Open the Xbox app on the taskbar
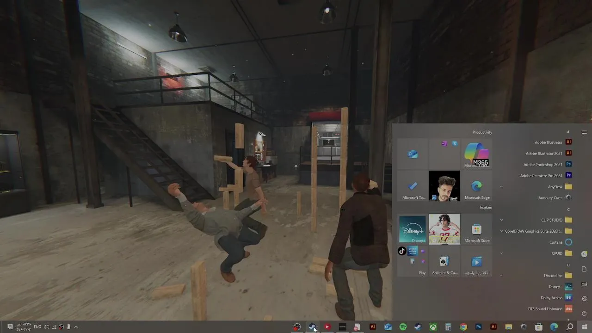The width and height of the screenshot is (592, 333). click(433, 327)
